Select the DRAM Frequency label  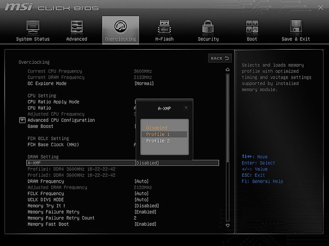[46, 181]
